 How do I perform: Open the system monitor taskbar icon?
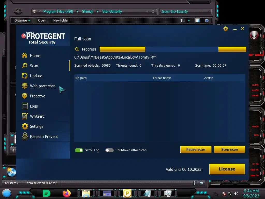(x=168, y=193)
